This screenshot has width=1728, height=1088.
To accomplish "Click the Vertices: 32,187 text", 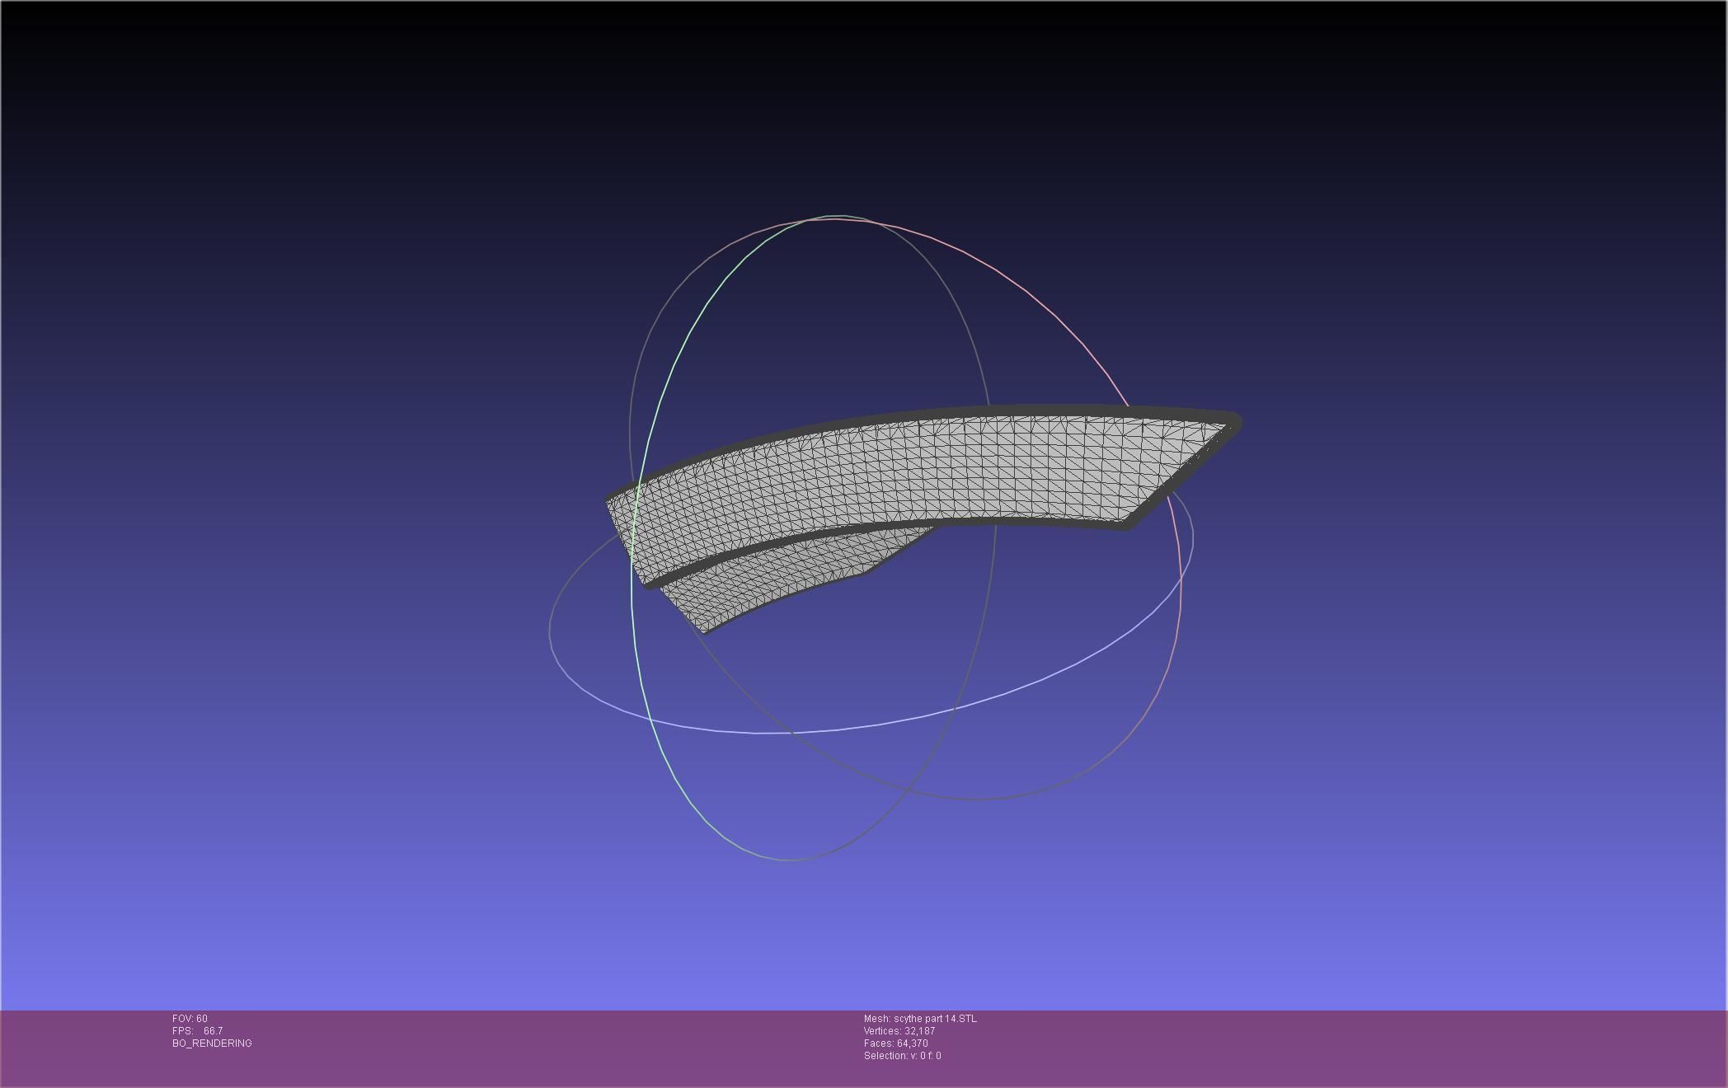I will click(899, 1031).
